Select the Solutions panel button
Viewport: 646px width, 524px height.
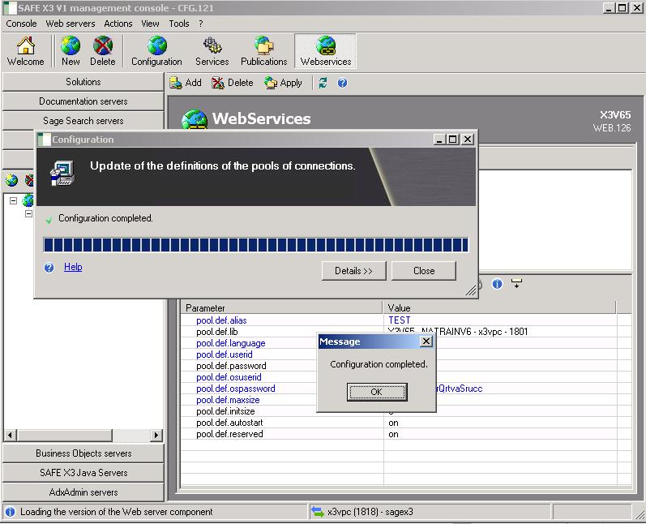pos(83,82)
